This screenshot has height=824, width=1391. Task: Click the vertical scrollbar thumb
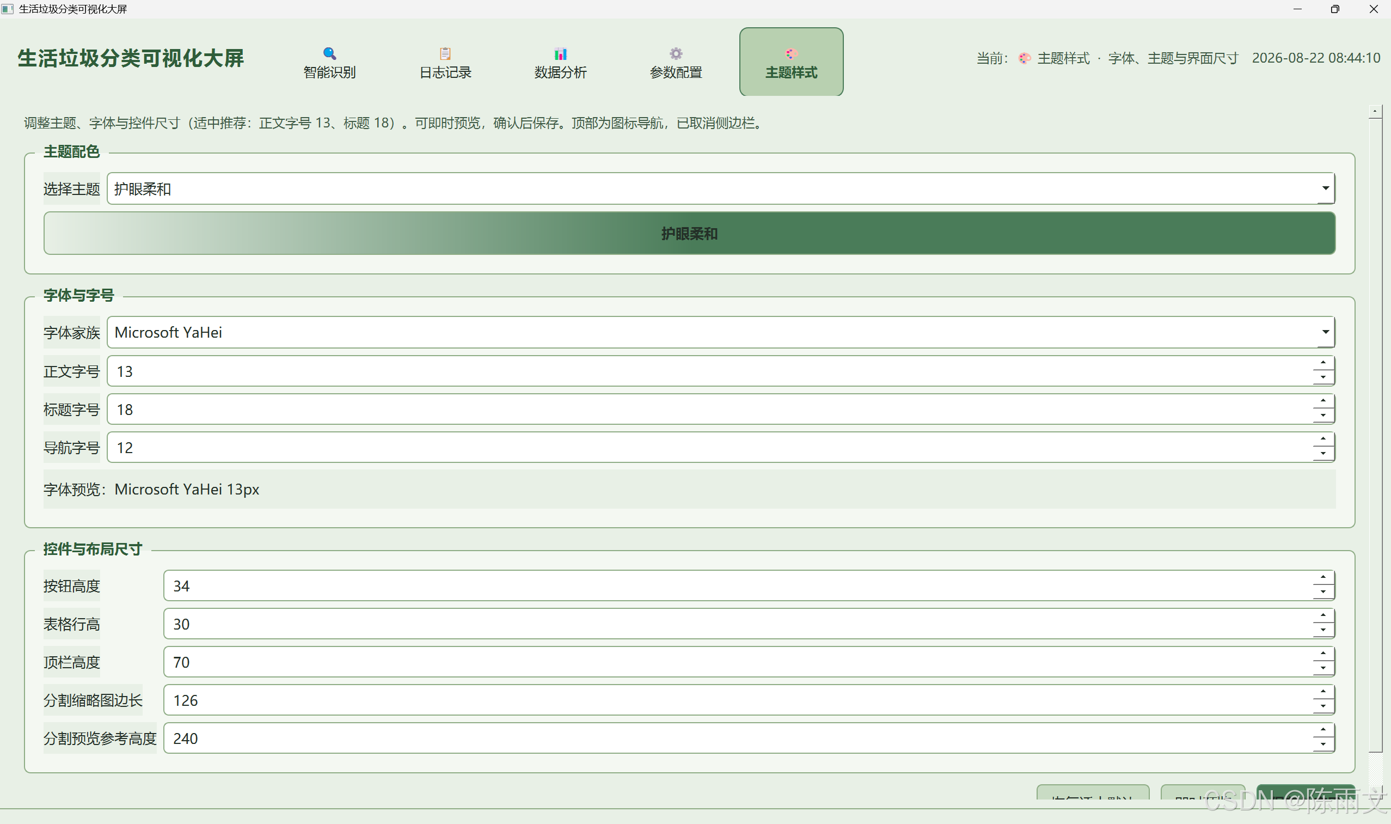point(1375,435)
